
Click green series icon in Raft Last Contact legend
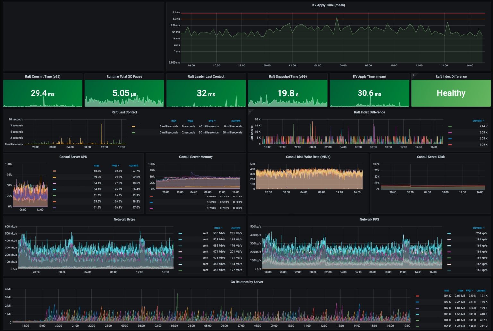point(134,133)
